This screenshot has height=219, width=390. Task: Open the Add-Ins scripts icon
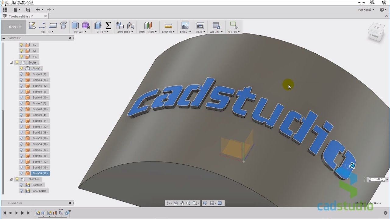click(216, 26)
